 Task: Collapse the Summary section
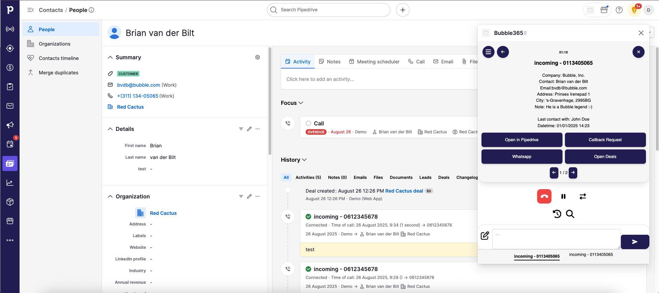[110, 57]
